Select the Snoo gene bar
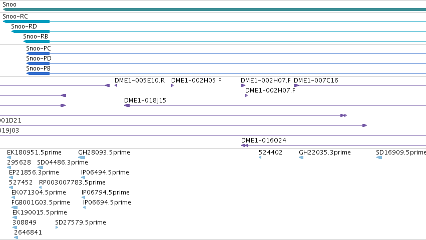The width and height of the screenshot is (426, 240). (214, 9)
